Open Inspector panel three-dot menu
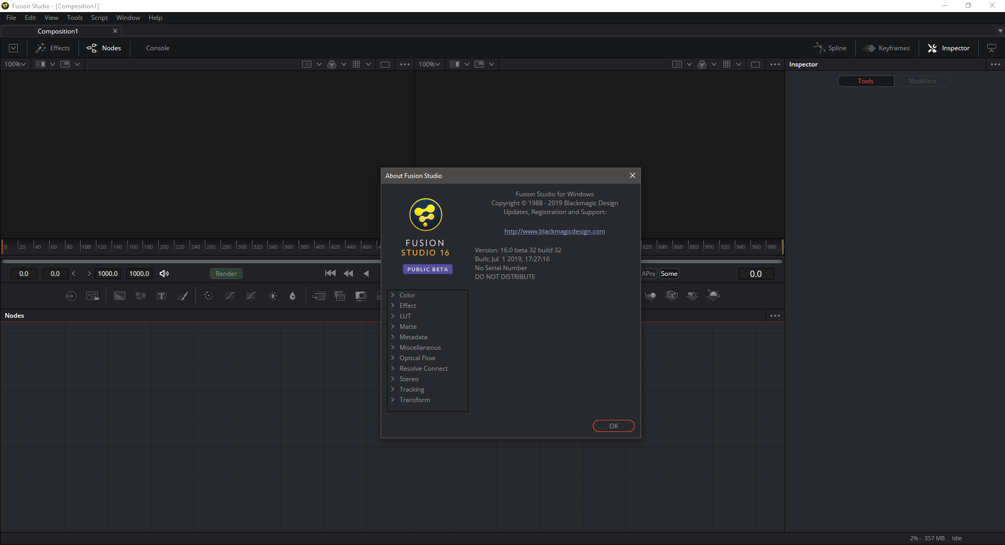 996,64
